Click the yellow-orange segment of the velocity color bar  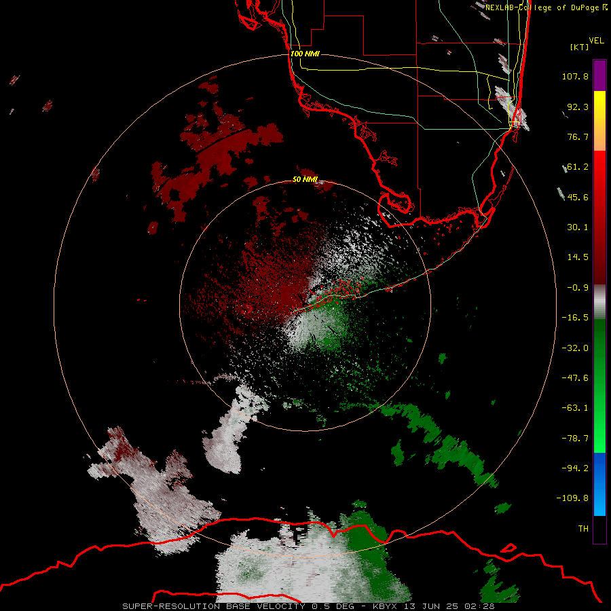(599, 121)
